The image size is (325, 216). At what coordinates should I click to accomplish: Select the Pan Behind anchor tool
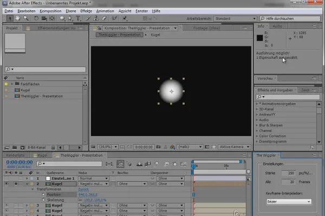52,18
